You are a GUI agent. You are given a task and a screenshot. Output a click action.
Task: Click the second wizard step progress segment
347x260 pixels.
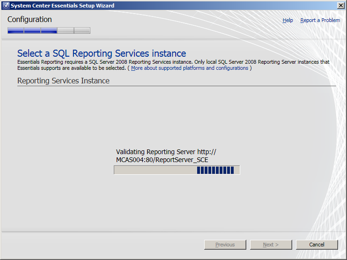pos(32,30)
